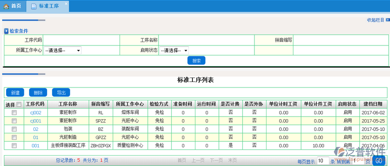Click the blue arrow icon beside 检索条件

(6, 31)
